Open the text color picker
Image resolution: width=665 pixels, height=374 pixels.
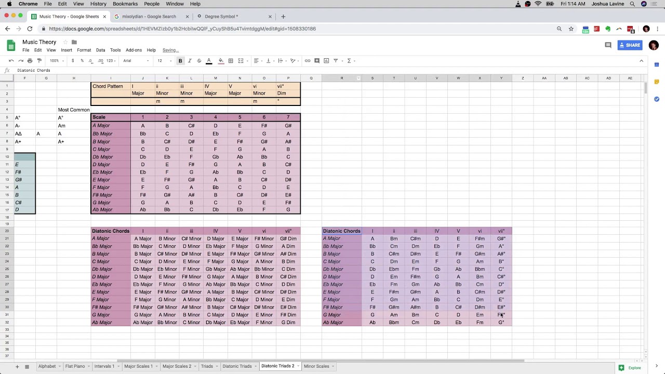(x=209, y=61)
